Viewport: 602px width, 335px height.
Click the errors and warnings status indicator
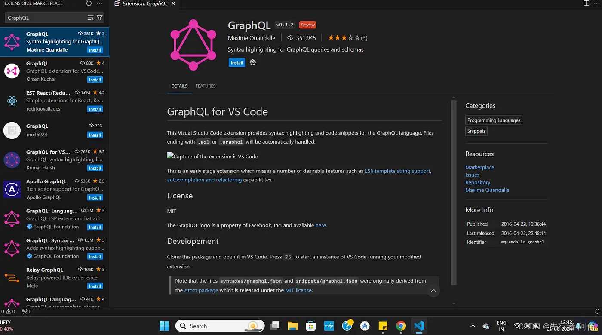coord(7,311)
